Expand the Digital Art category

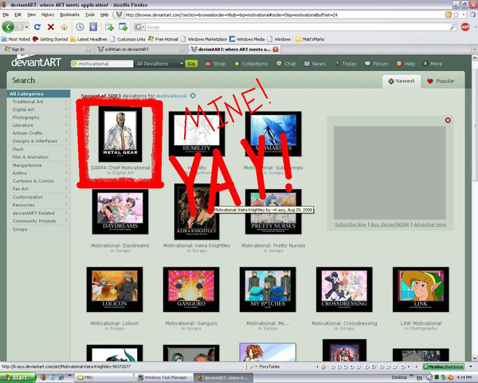(38, 109)
